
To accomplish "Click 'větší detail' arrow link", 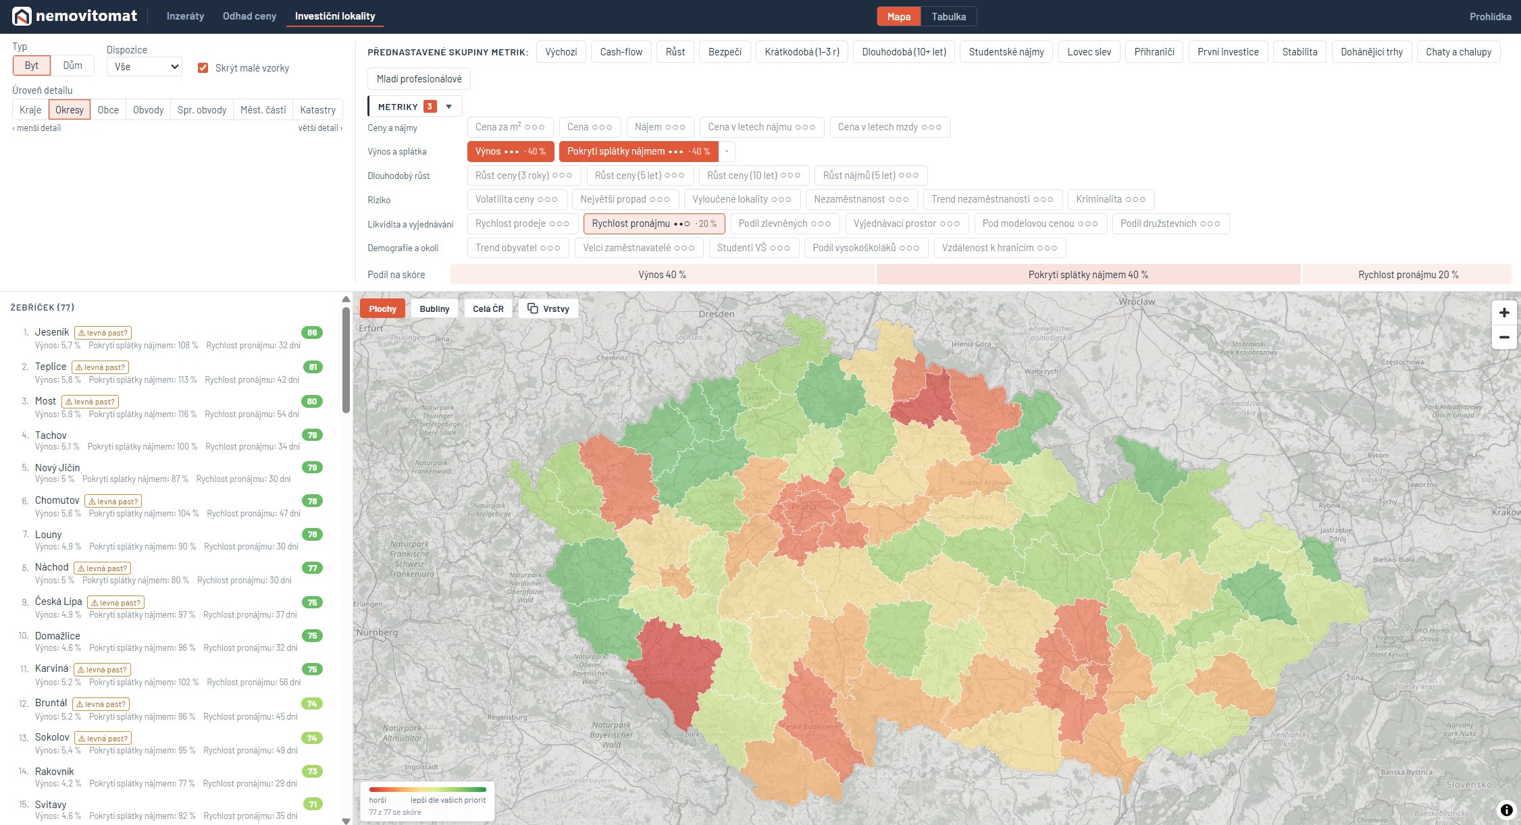I will point(320,128).
